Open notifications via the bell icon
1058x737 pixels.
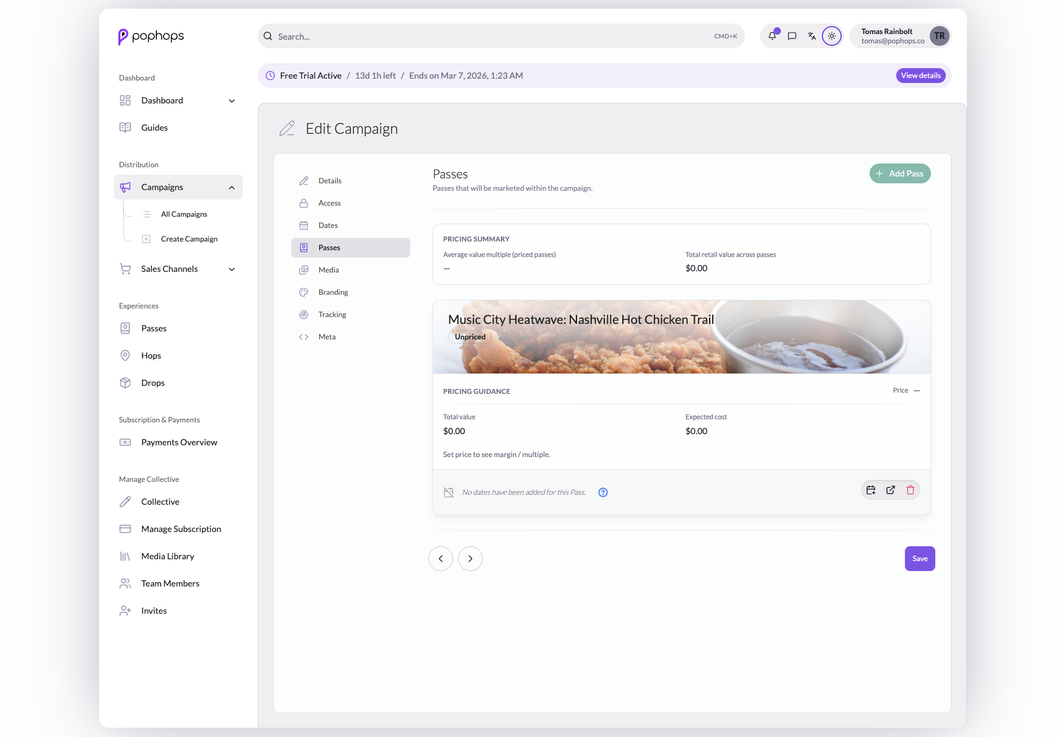tap(772, 36)
